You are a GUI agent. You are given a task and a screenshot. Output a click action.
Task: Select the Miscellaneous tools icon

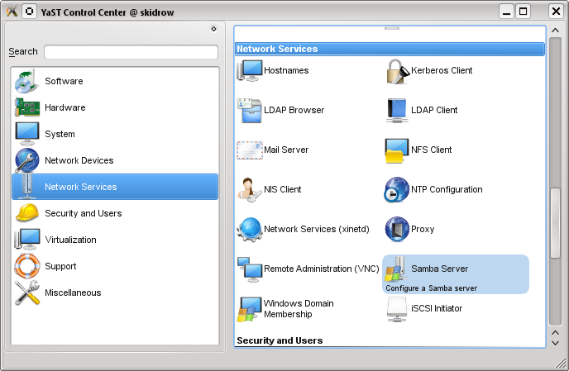[27, 293]
